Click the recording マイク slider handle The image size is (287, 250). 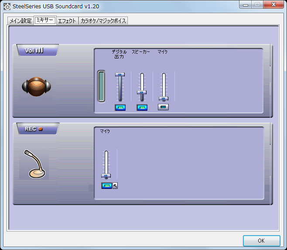tap(106, 176)
